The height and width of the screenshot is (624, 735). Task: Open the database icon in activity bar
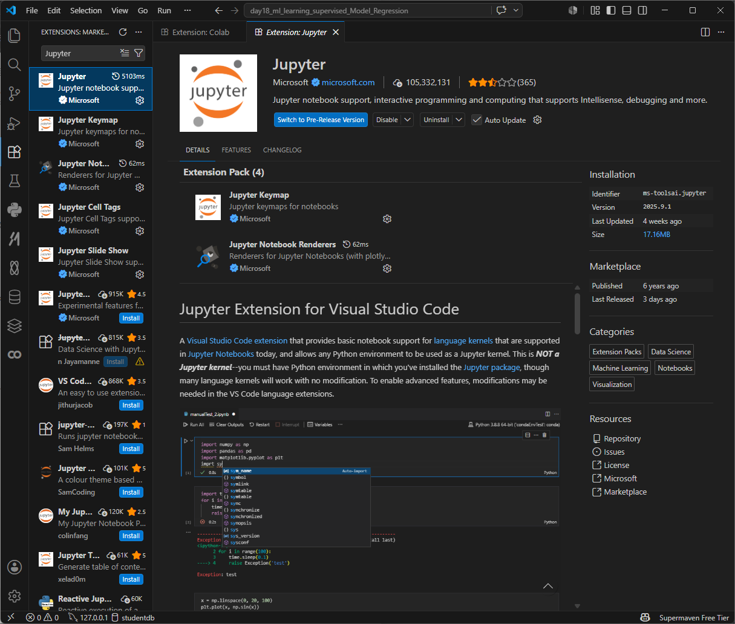(x=15, y=297)
